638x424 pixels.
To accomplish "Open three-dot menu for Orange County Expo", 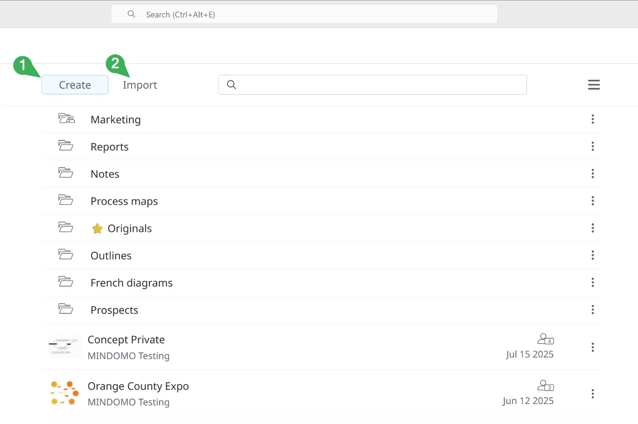I will 592,394.
